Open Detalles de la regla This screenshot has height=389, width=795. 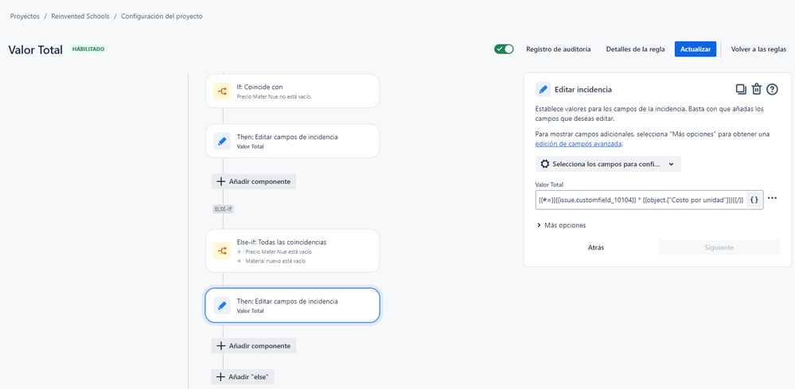(635, 49)
